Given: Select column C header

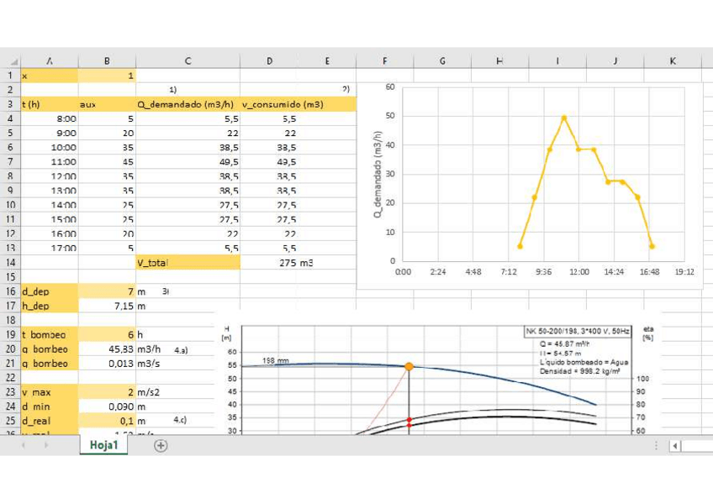Looking at the screenshot, I should point(187,61).
